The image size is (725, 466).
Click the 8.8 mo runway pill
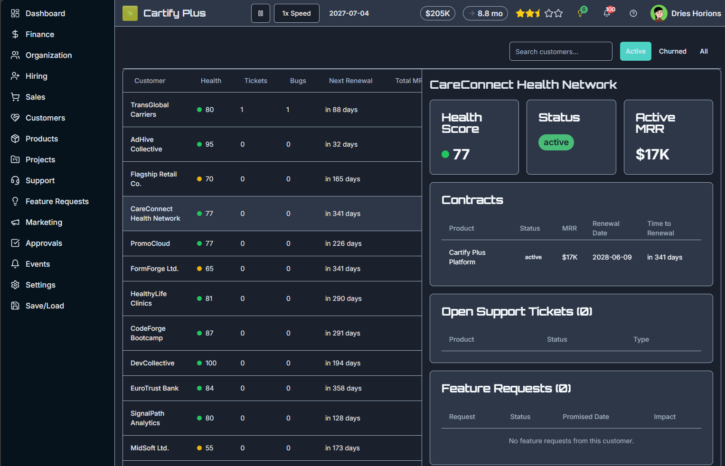point(485,13)
